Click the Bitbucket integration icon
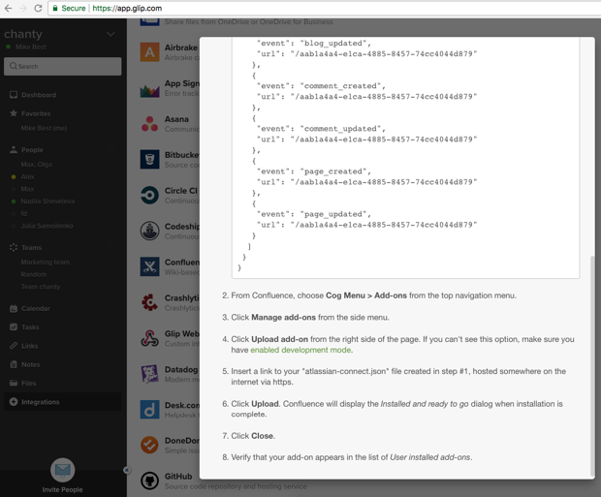 click(x=150, y=160)
